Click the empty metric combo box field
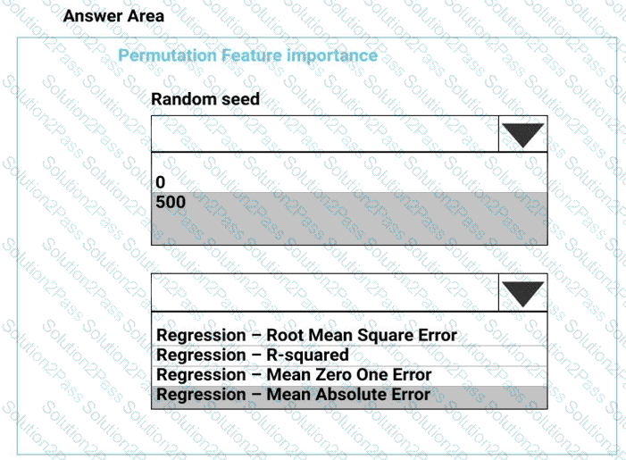Image resolution: width=626 pixels, height=460 pixels. (325, 293)
